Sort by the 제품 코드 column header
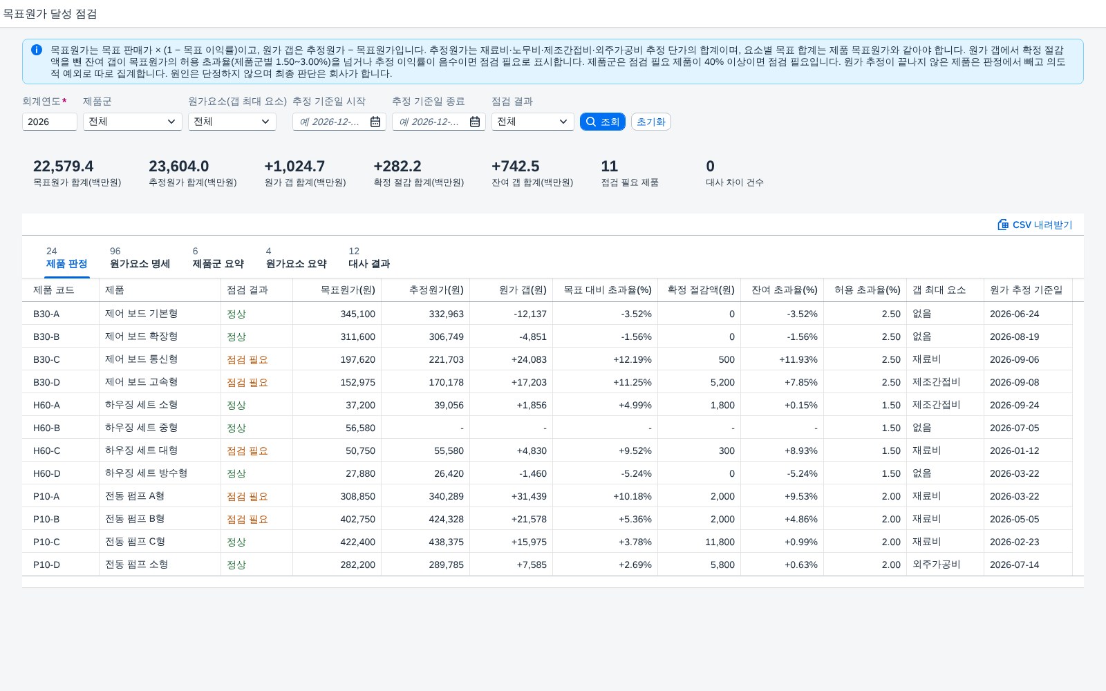1106x691 pixels. 61,290
